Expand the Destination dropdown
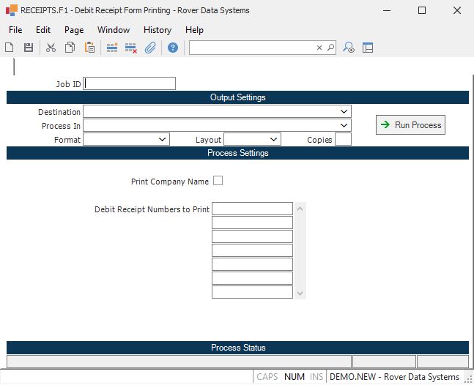Viewport: 474px width, 385px height. click(344, 112)
